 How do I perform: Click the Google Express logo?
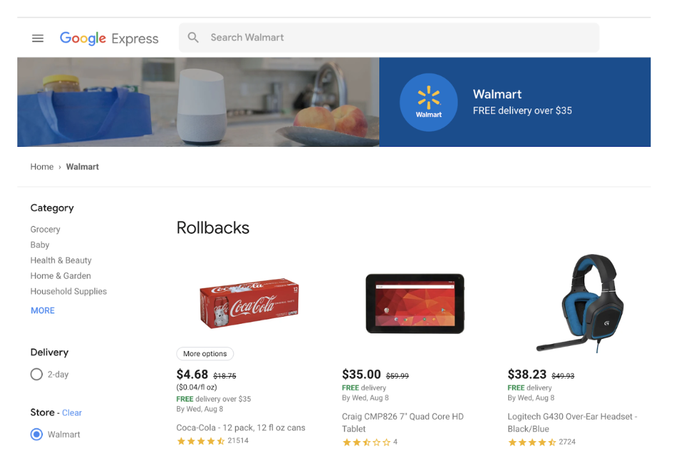coord(109,38)
